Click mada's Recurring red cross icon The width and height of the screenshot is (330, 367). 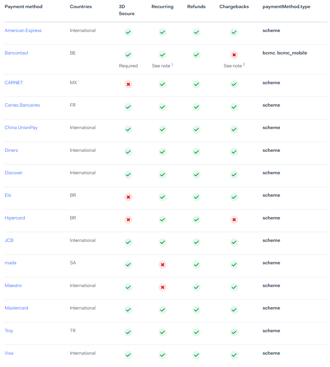coord(162,265)
